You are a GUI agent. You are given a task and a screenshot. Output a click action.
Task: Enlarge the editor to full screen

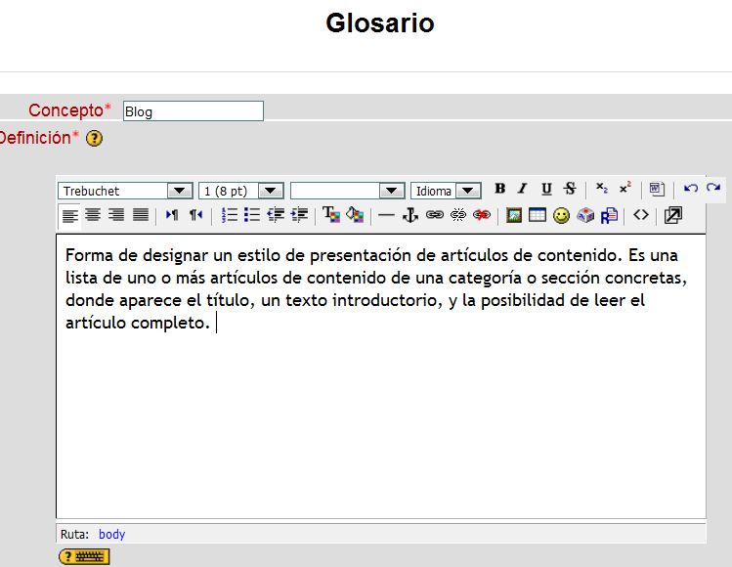(672, 215)
